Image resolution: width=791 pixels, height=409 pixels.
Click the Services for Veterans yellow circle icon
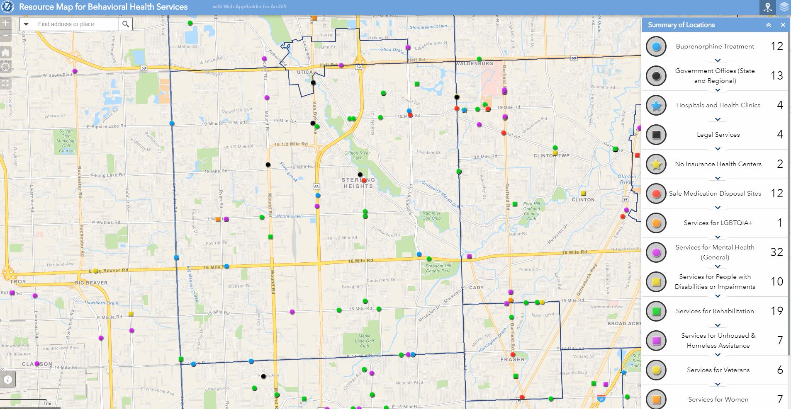pos(656,370)
